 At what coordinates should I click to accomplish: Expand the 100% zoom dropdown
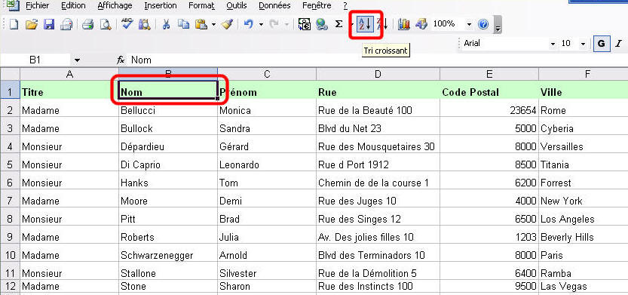(469, 24)
